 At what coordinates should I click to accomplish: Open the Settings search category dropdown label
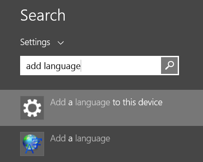coord(35,42)
